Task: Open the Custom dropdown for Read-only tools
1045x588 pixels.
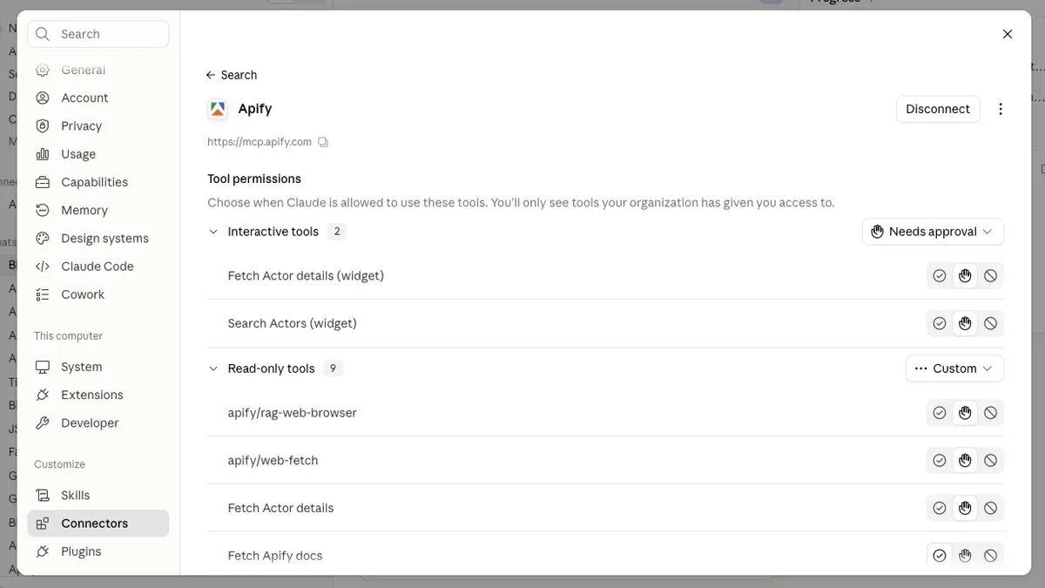Action: coord(954,368)
